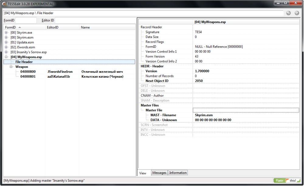Viewport: 304px width, 186px height.
Task: Click the HEDR - Header row
Action: (x=219, y=66)
